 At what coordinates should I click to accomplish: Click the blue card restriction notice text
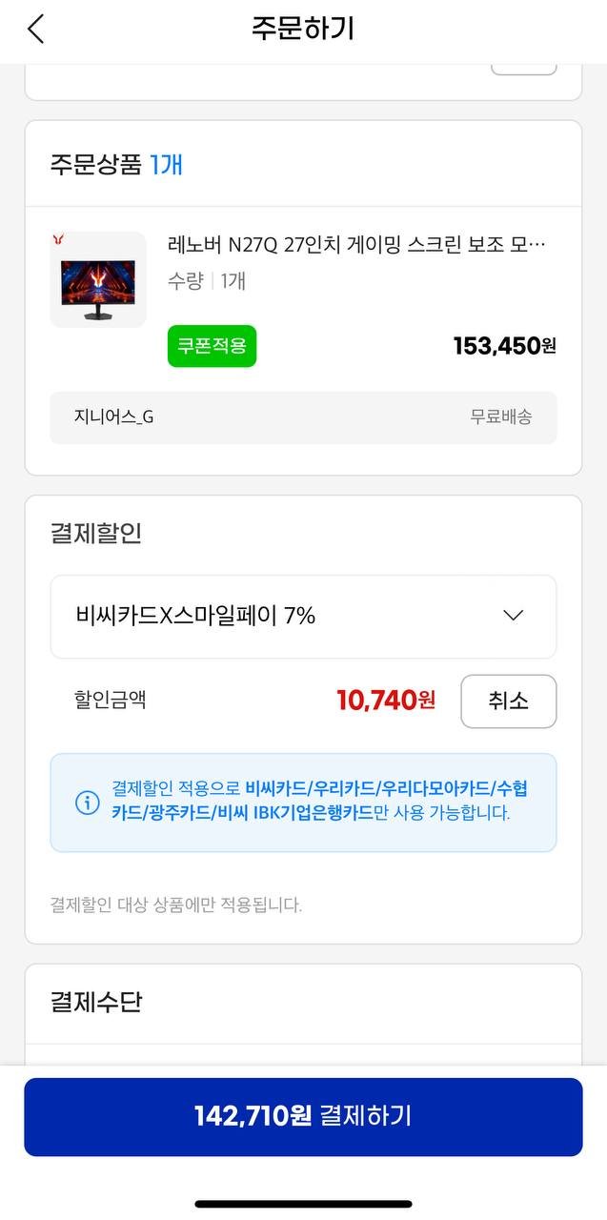point(320,802)
